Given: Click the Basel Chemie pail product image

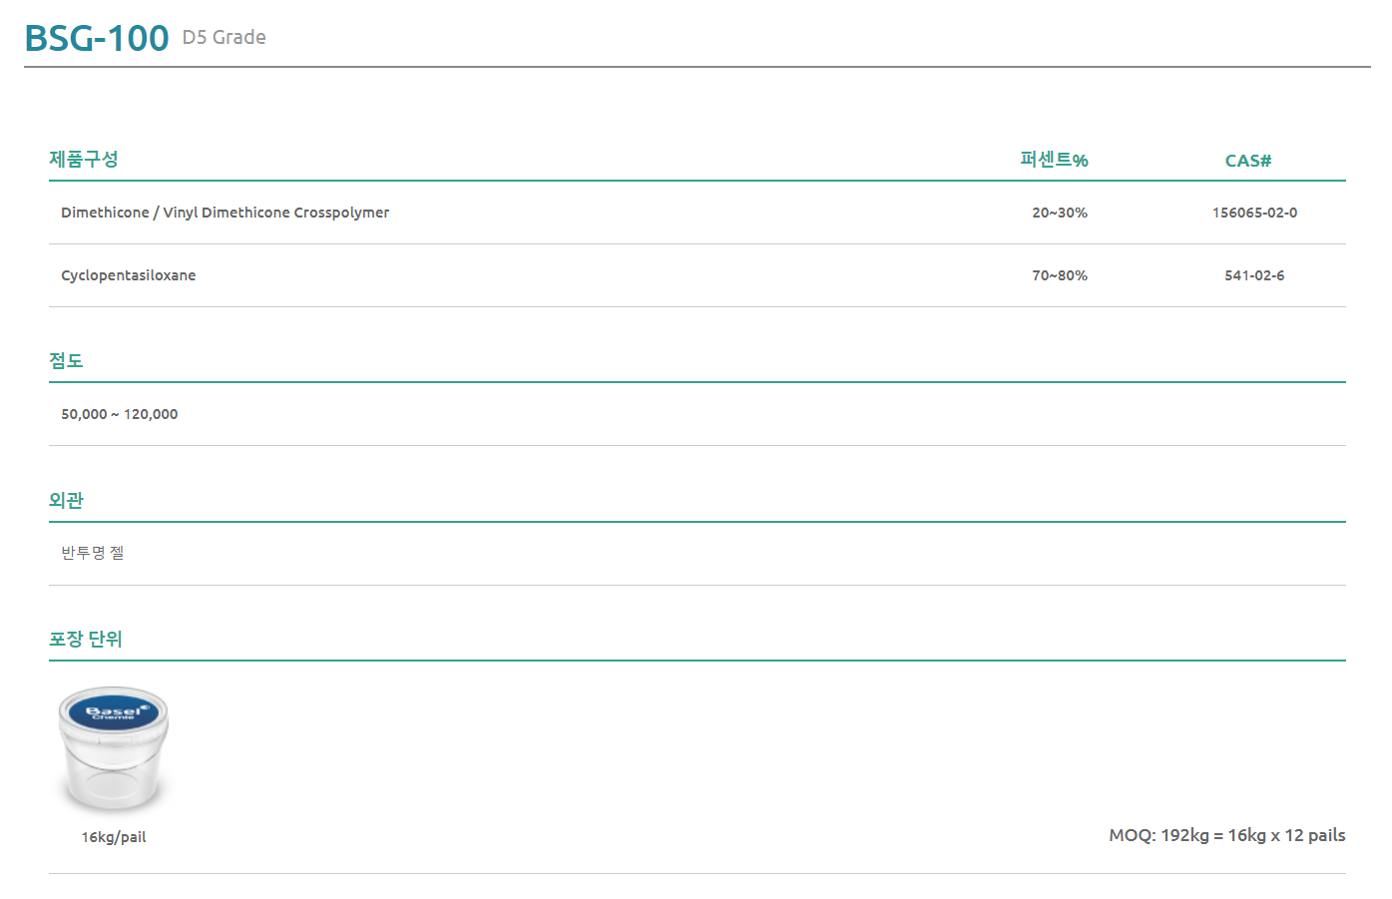Looking at the screenshot, I should click(x=114, y=748).
